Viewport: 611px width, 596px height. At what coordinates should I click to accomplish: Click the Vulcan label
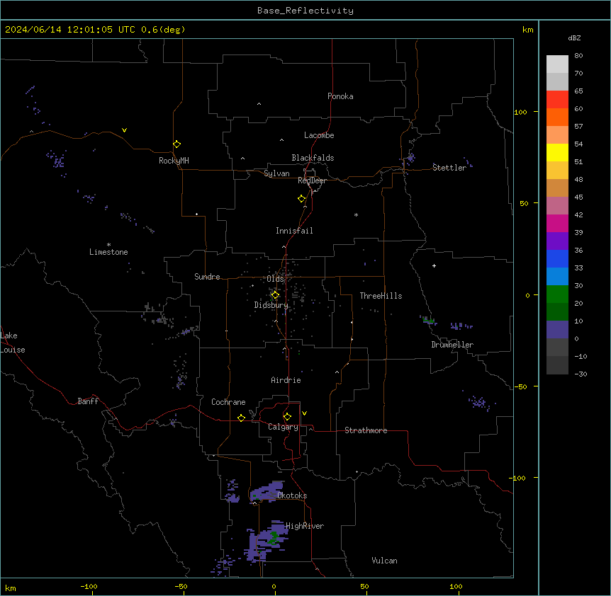click(x=385, y=561)
